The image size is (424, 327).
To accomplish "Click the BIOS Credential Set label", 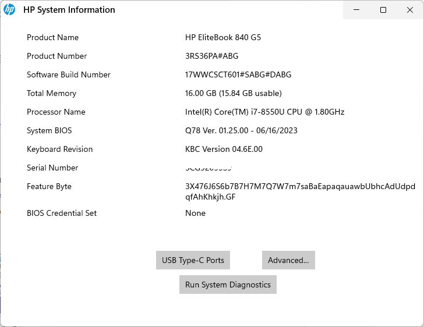I will point(62,213).
